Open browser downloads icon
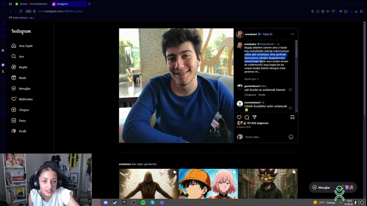The width and height of the screenshot is (367, 206). pyautogui.click(x=356, y=11)
